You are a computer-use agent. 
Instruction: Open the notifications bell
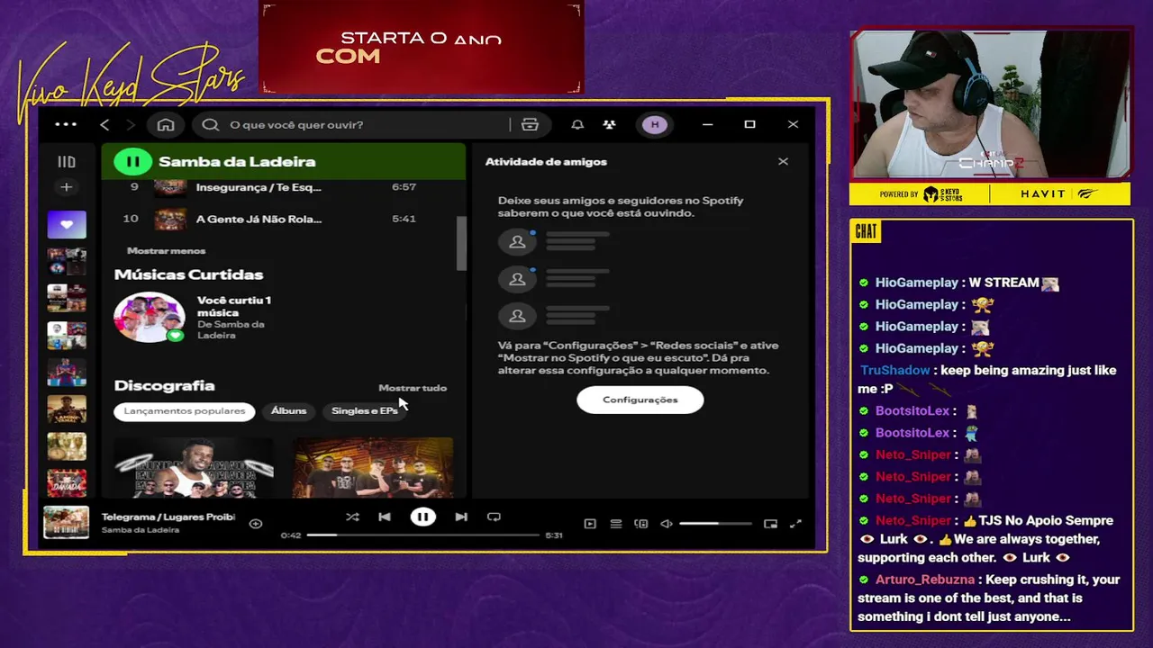point(577,124)
